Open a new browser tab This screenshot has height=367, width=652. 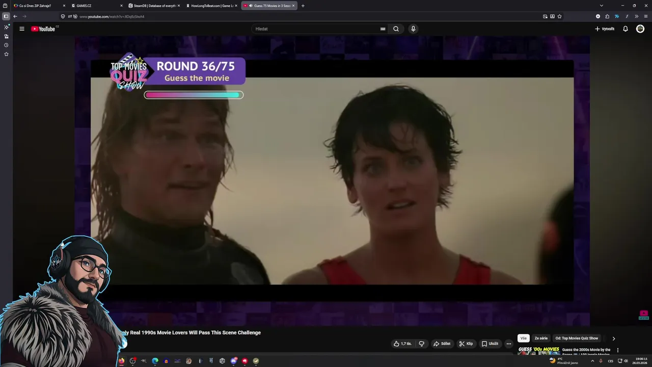303,6
